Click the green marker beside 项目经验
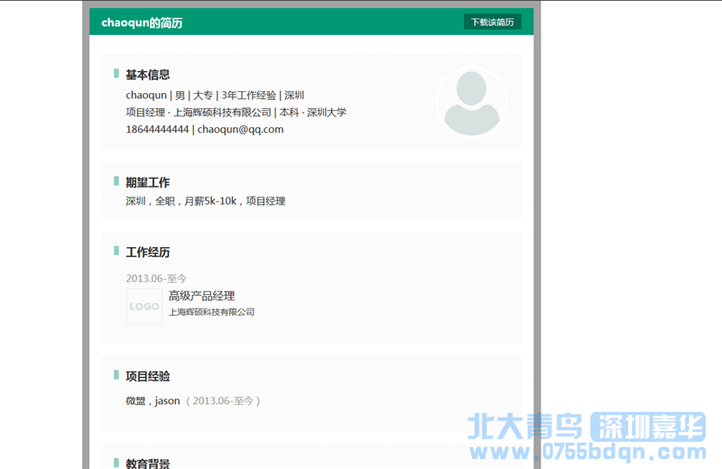The height and width of the screenshot is (469, 722). click(116, 375)
